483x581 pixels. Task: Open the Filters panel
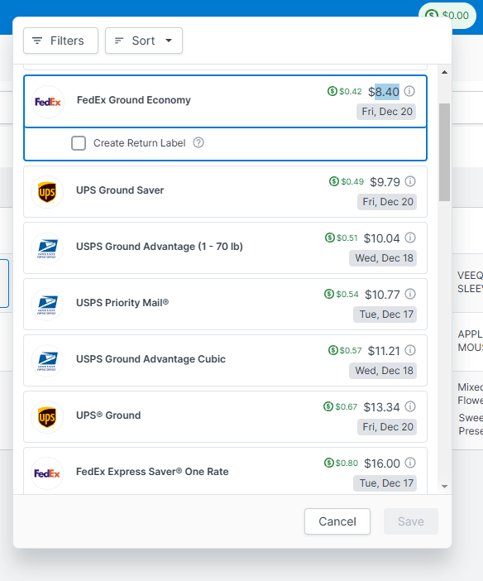point(60,41)
